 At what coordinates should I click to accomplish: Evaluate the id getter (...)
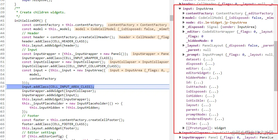click(198, 82)
